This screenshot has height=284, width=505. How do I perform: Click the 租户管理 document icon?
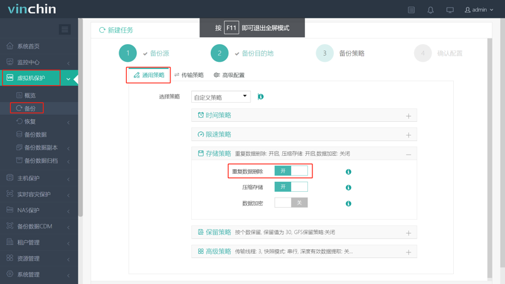(9, 242)
